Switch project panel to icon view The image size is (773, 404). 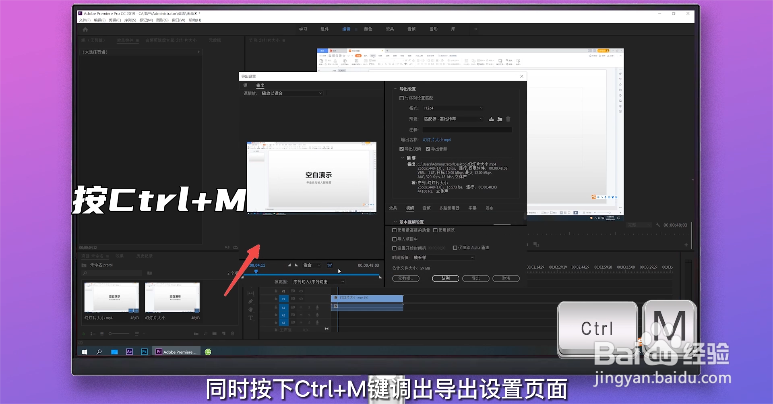coord(102,334)
